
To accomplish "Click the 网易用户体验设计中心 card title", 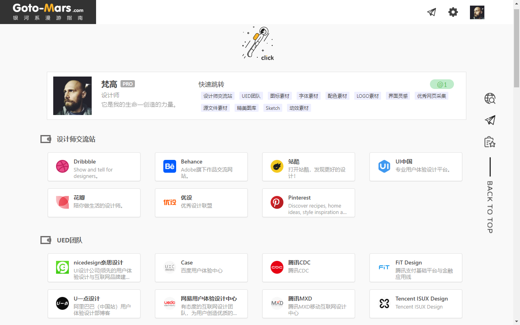I will click(x=209, y=299).
